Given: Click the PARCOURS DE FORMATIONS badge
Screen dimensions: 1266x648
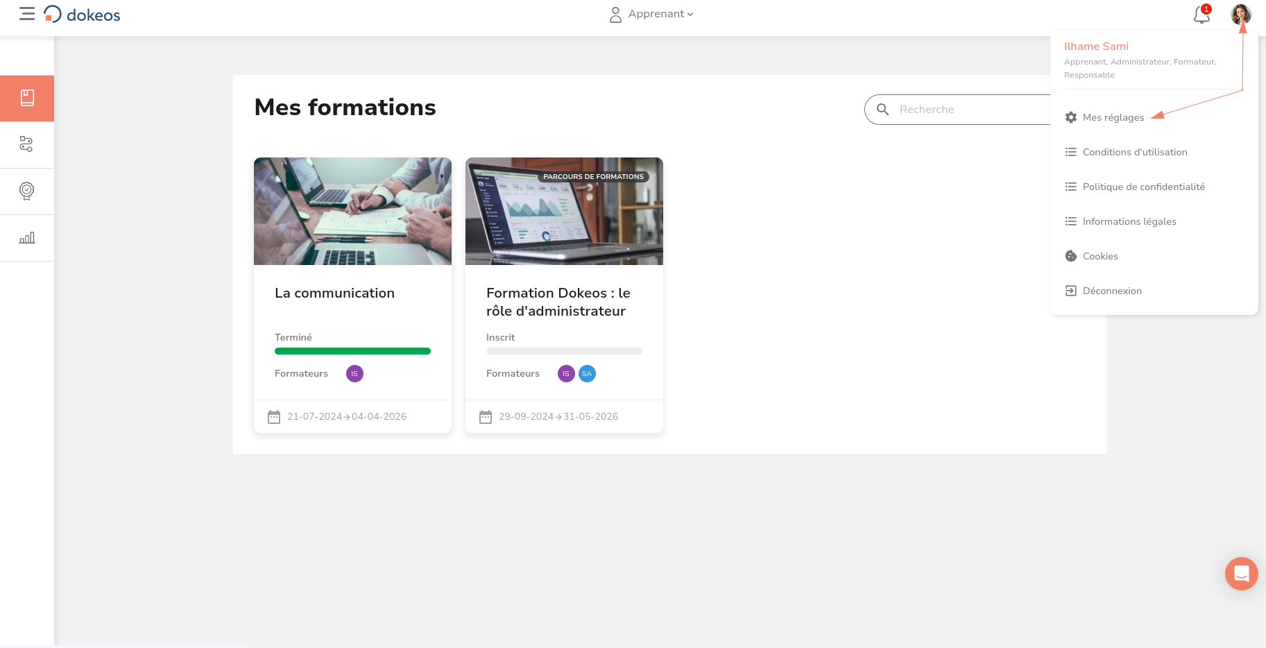Looking at the screenshot, I should tap(593, 177).
